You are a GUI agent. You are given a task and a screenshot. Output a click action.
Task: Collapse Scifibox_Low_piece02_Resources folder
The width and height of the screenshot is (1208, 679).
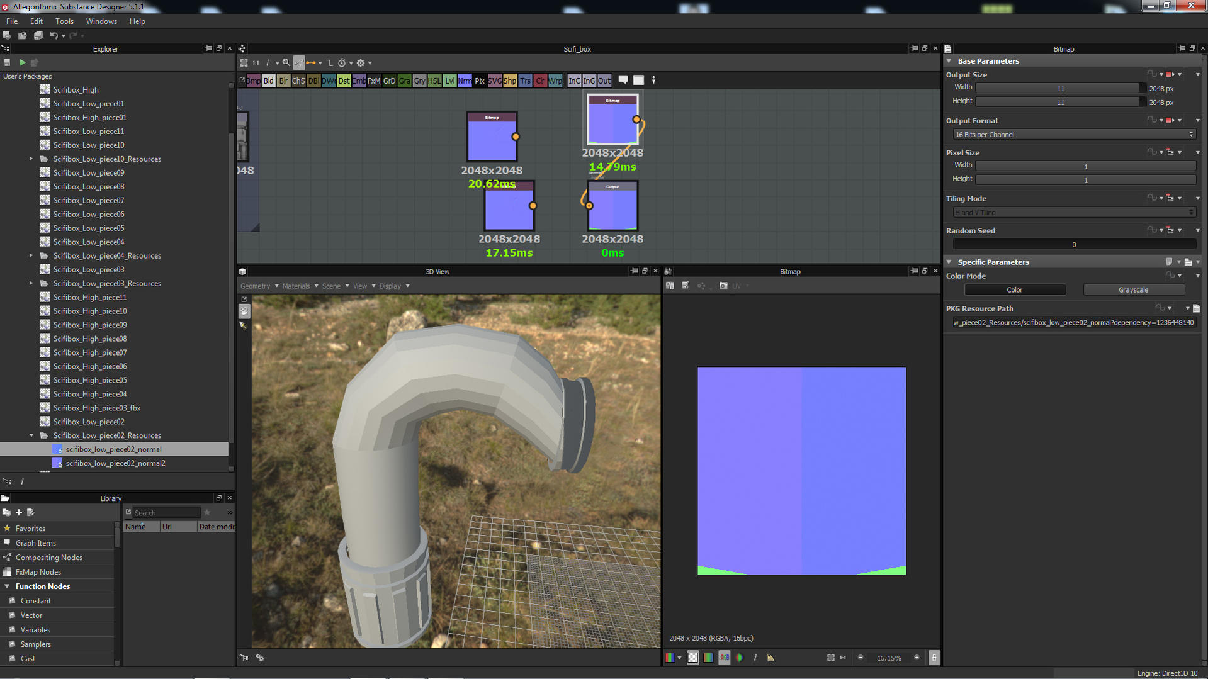tap(31, 435)
